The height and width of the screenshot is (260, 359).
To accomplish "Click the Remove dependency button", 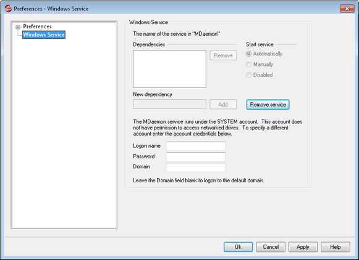I will [223, 55].
